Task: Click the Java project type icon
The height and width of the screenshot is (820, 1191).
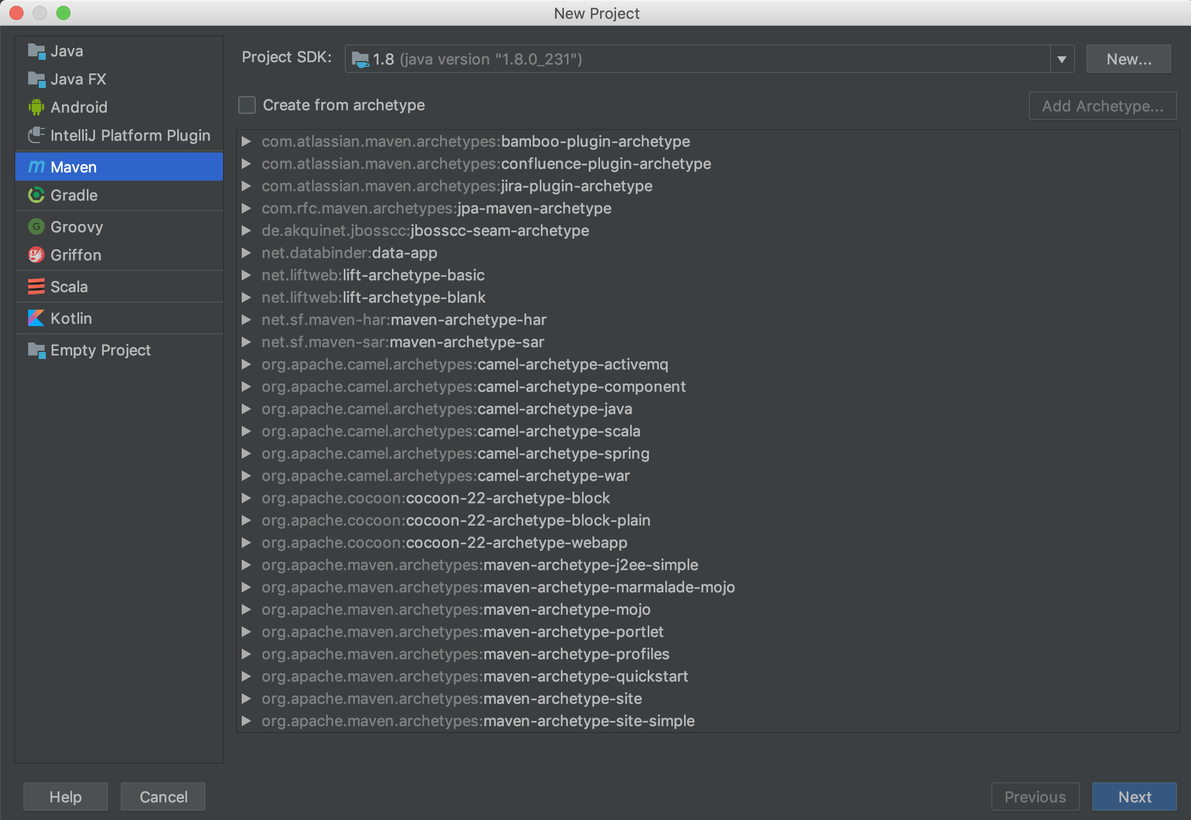Action: [x=36, y=52]
